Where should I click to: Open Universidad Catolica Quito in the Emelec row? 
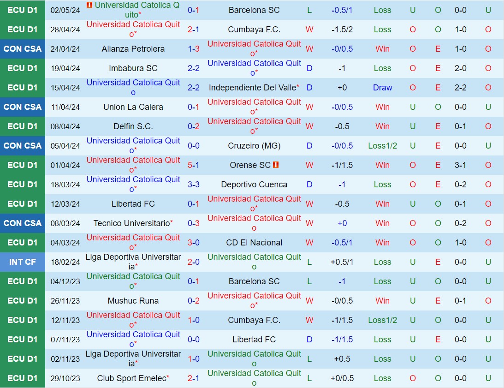pos(254,378)
